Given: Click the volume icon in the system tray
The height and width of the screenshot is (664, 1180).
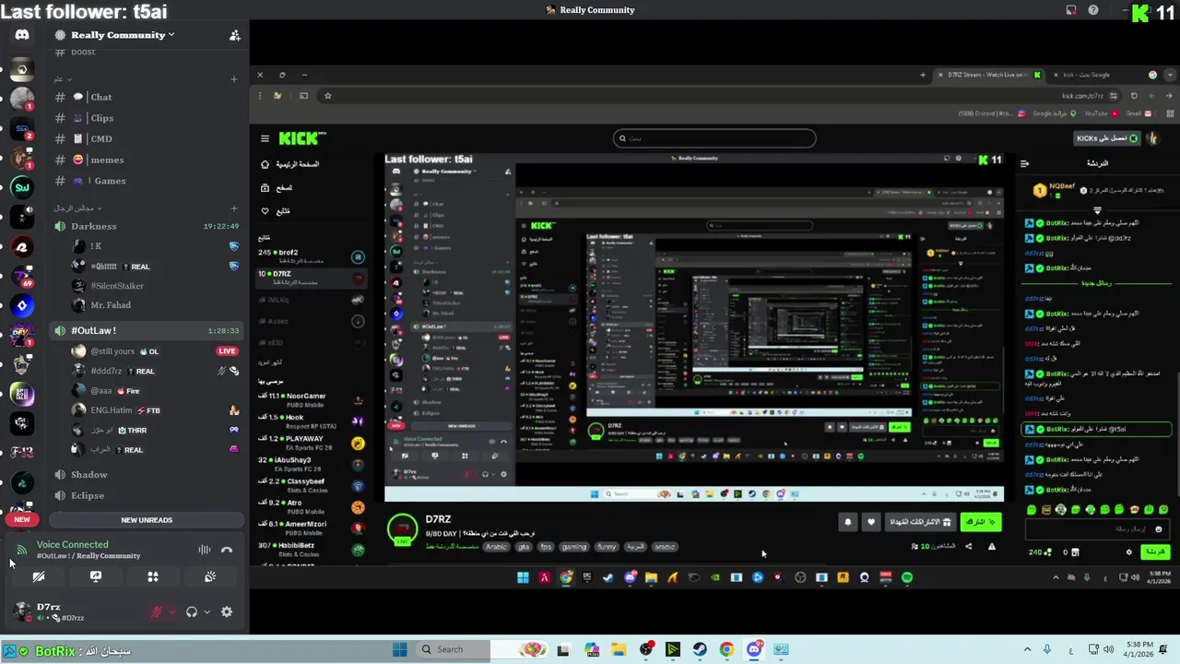Looking at the screenshot, I should tap(1111, 649).
